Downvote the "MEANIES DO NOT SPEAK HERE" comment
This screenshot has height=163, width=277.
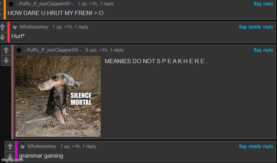tap(6, 60)
